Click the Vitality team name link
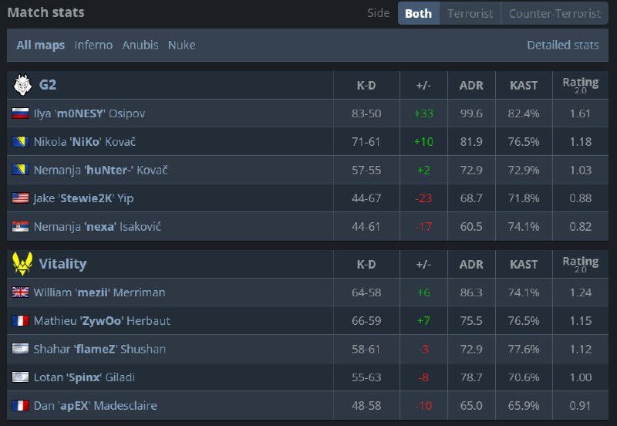The height and width of the screenshot is (426, 617). pos(62,264)
